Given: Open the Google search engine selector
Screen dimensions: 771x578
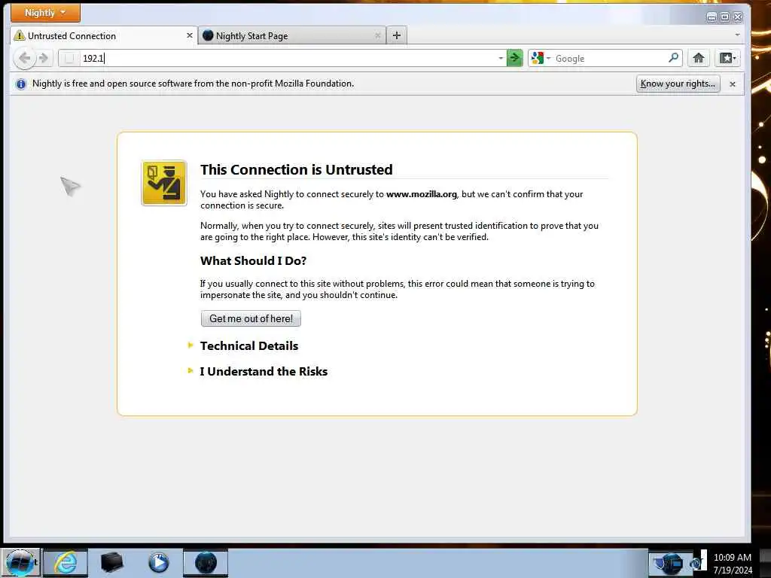Looking at the screenshot, I should [x=541, y=58].
